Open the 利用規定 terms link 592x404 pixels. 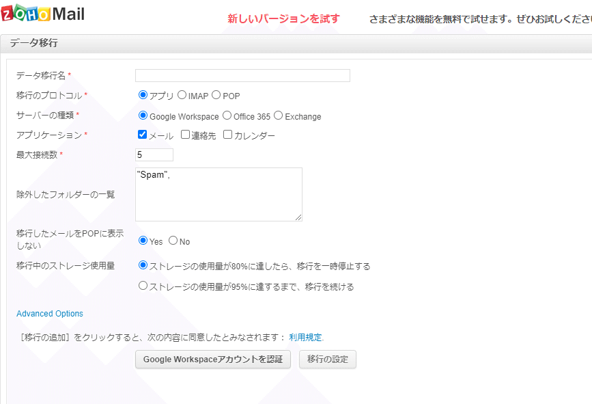pos(305,337)
